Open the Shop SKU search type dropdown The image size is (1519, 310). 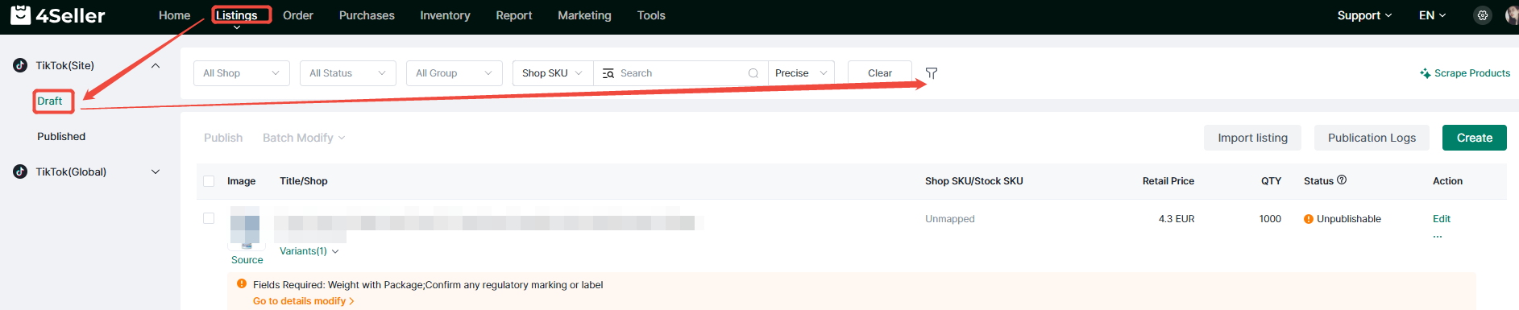pos(553,73)
